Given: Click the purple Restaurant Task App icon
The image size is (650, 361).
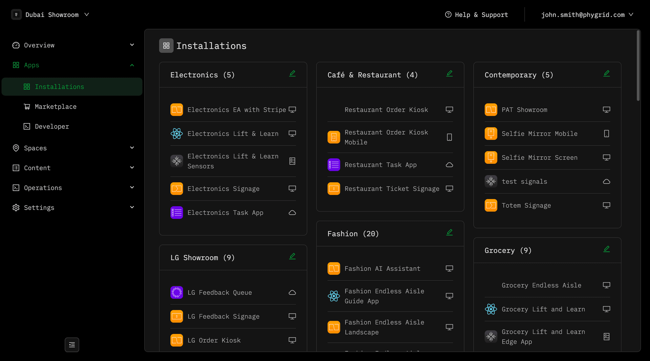Looking at the screenshot, I should pyautogui.click(x=333, y=165).
